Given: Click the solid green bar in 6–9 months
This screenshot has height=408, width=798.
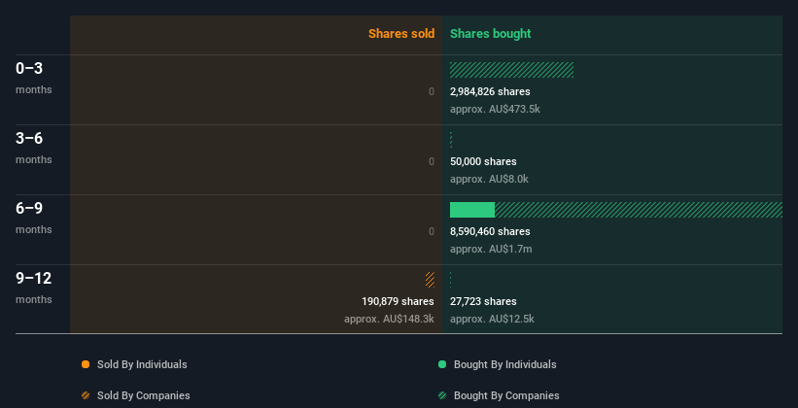Looking at the screenshot, I should [x=472, y=210].
